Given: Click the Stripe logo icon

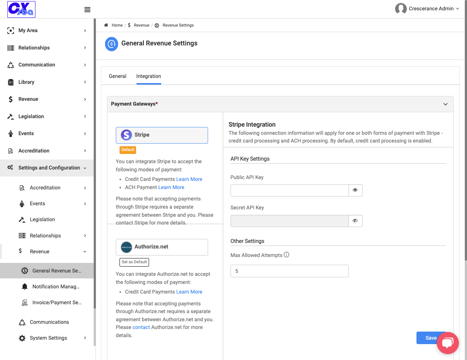Looking at the screenshot, I should [126, 135].
